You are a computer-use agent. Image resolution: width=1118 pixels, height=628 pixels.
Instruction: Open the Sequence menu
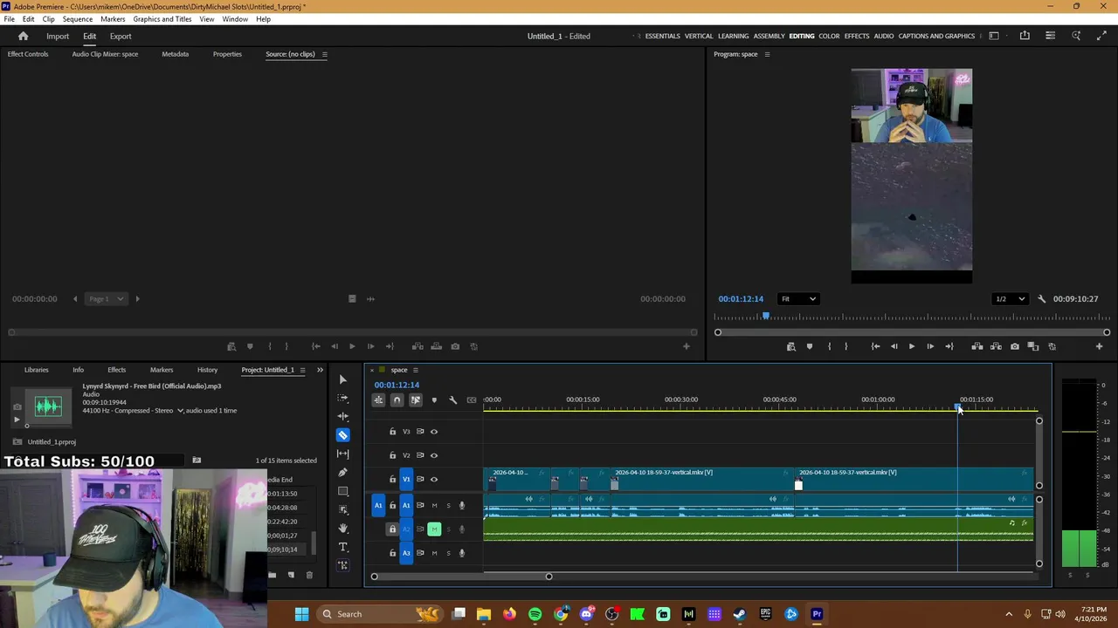pos(78,19)
